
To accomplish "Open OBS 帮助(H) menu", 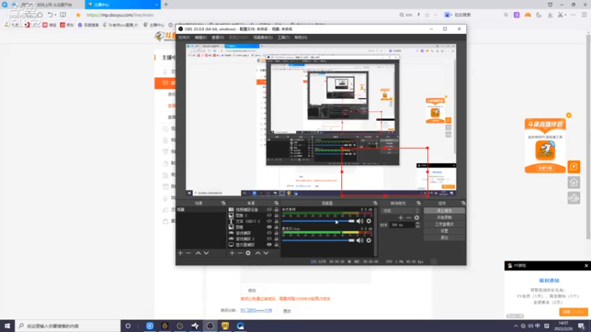I will click(x=301, y=38).
